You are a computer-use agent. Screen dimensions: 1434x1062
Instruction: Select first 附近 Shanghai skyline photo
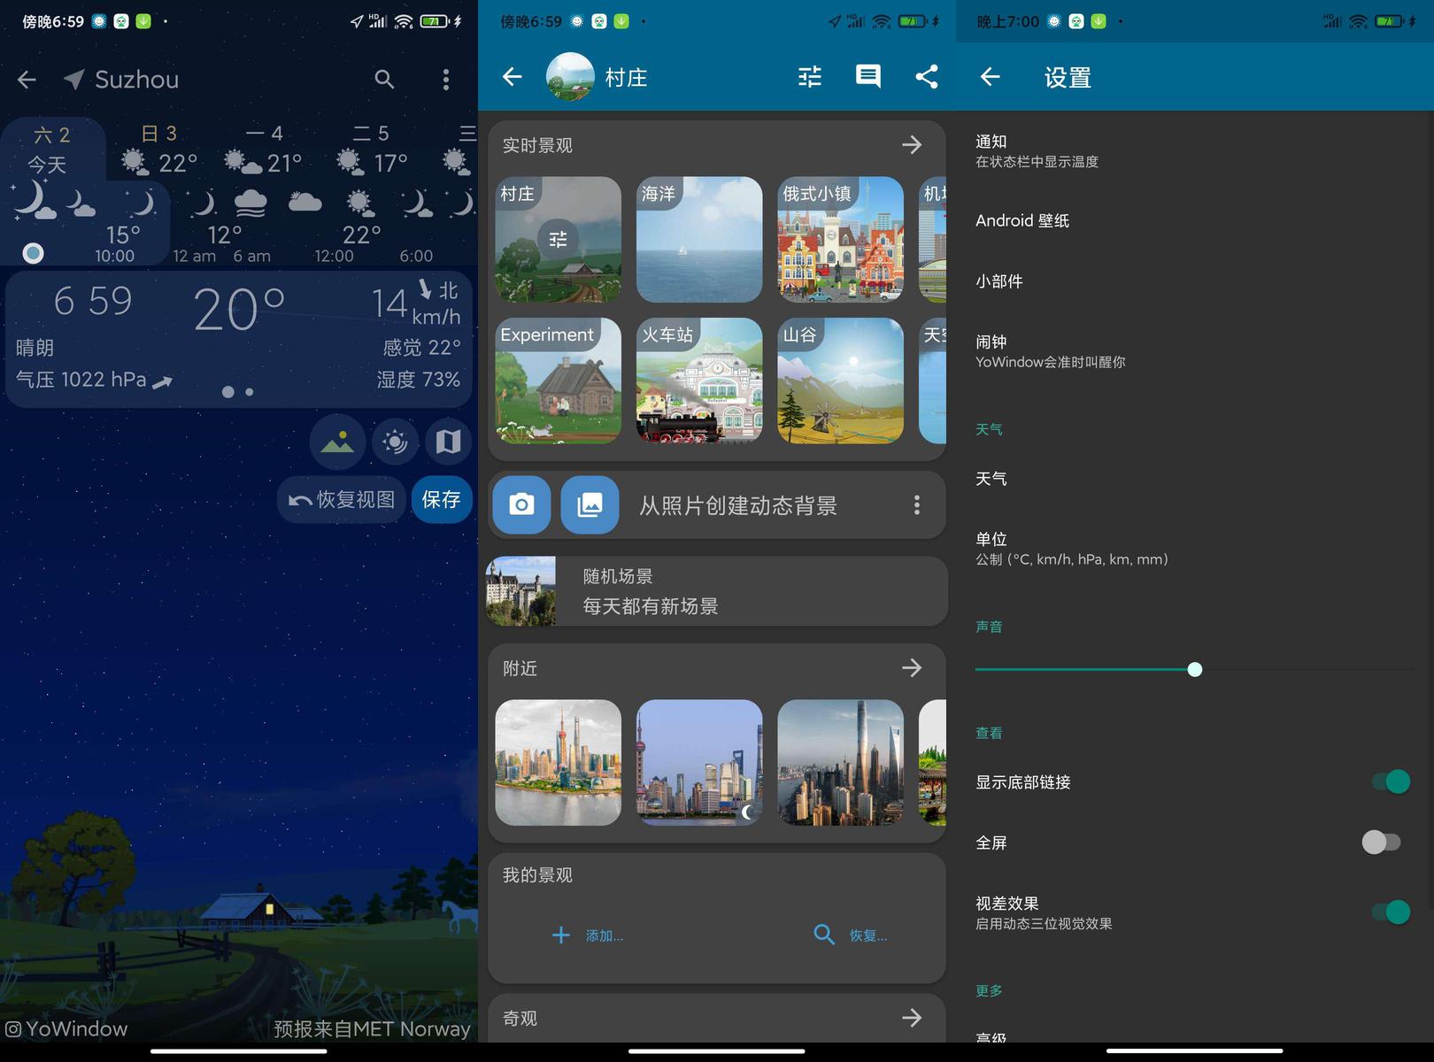click(558, 763)
